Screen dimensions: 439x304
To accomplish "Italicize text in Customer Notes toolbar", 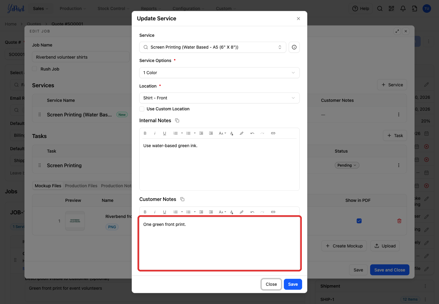I will point(155,212).
